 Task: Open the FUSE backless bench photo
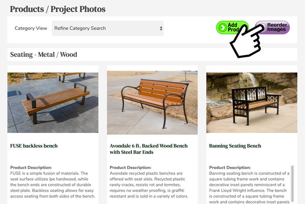pos(53,103)
